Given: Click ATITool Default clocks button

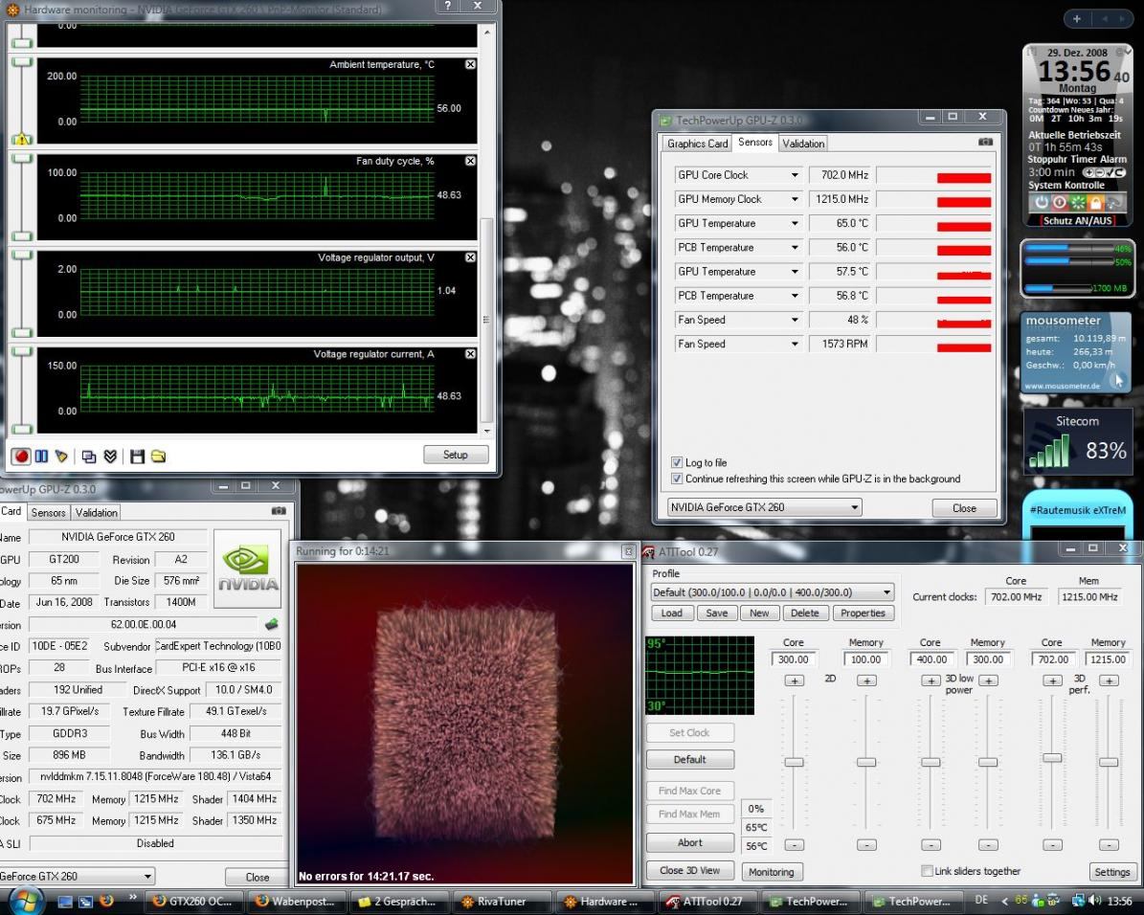Looking at the screenshot, I should click(x=689, y=760).
